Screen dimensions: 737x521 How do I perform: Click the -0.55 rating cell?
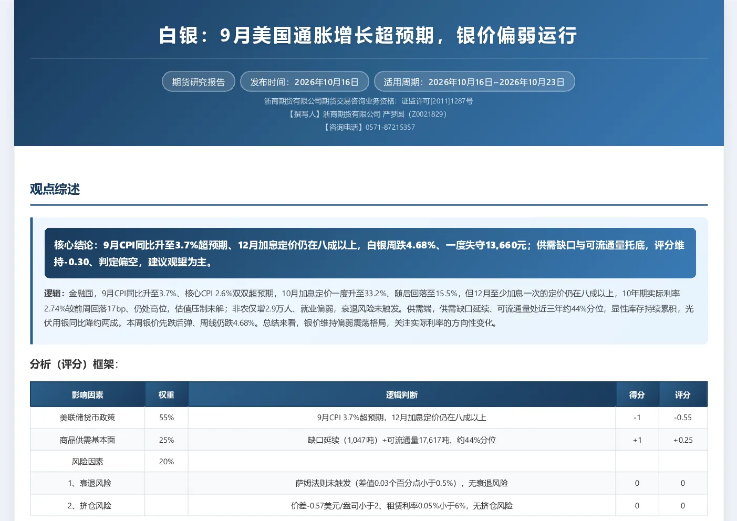[683, 418]
